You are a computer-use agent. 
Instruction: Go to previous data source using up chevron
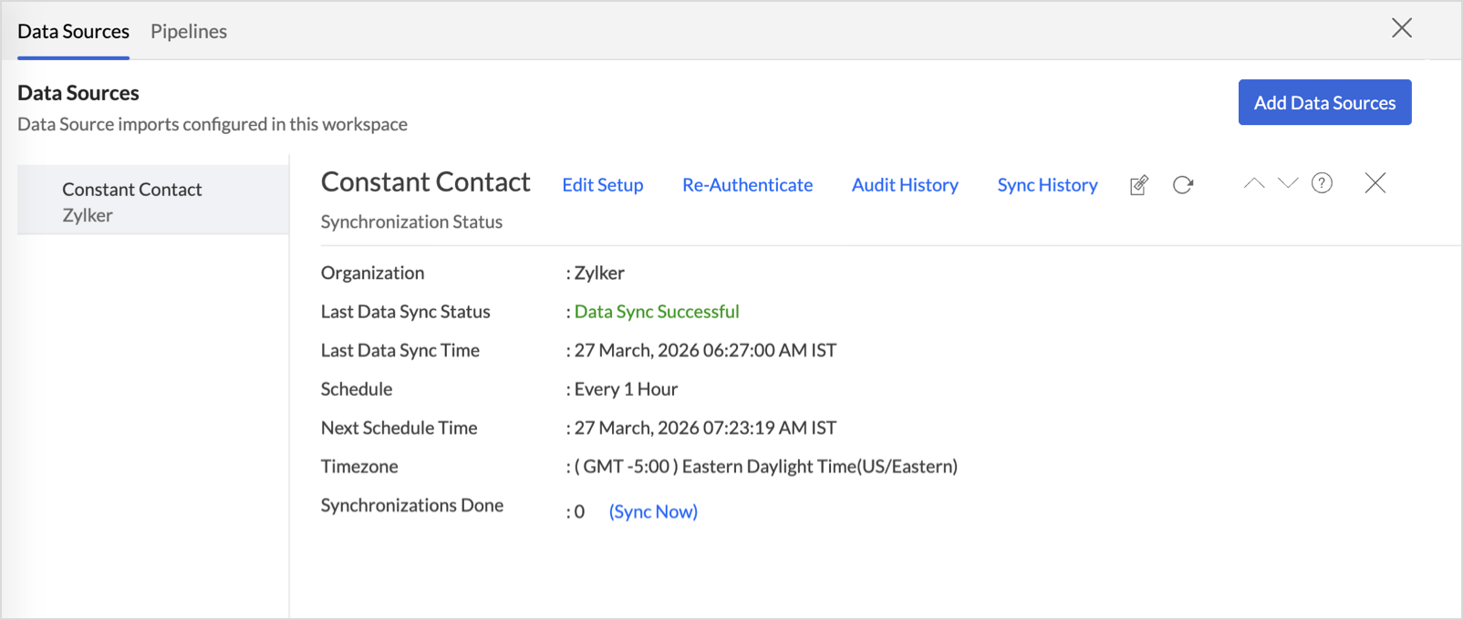pyautogui.click(x=1254, y=183)
